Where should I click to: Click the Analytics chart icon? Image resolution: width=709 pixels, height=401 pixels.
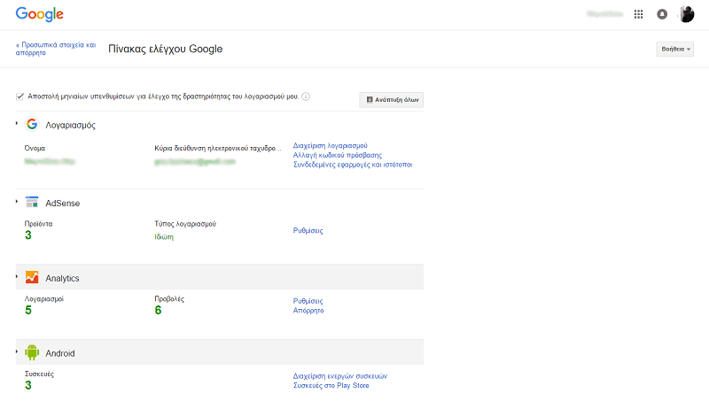point(32,277)
